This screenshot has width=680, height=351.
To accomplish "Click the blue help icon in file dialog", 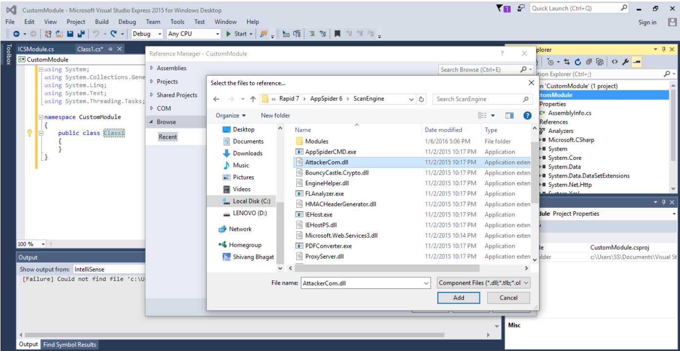I will 527,115.
